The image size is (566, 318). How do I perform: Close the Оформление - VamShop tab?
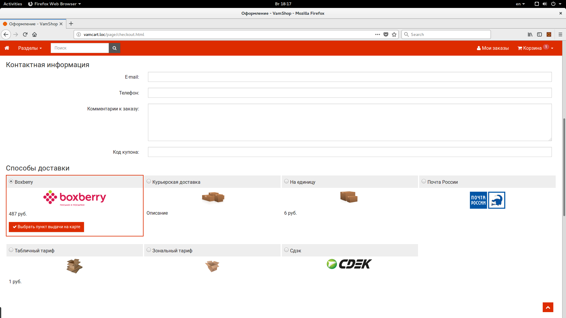pos(61,24)
